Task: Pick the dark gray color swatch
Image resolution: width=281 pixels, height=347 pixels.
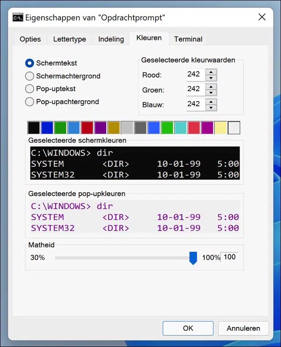Action: tap(140, 128)
